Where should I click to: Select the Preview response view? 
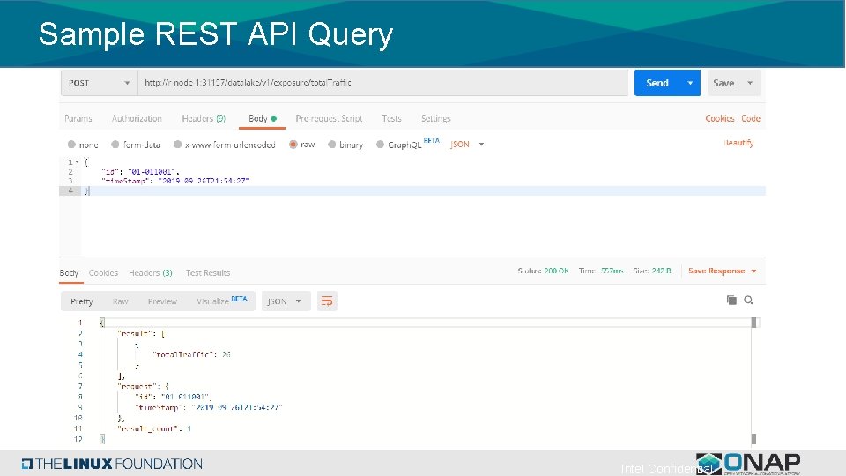pos(162,301)
